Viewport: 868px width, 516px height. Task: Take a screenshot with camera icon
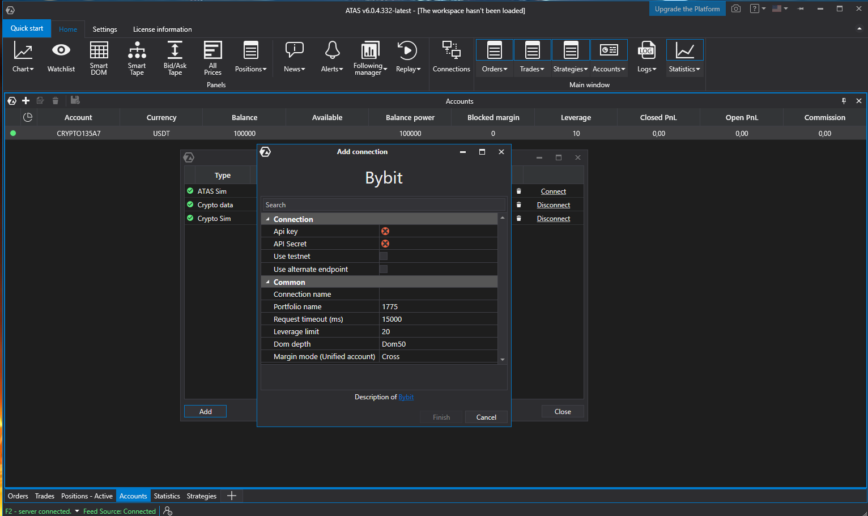coord(736,8)
